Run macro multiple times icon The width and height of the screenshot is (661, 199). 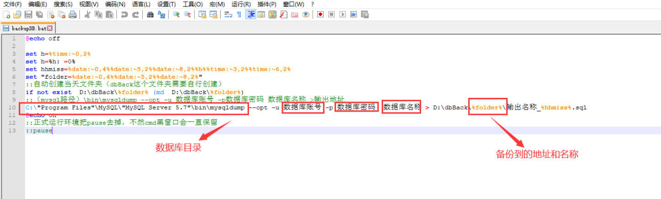(x=353, y=15)
